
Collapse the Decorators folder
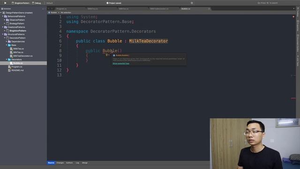pos(7,60)
